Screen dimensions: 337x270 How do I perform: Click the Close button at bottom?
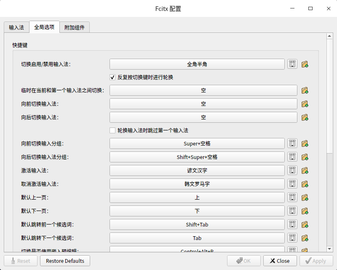pyautogui.click(x=280, y=261)
